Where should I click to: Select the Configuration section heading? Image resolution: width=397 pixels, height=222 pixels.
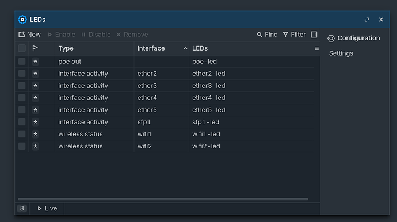(x=358, y=38)
